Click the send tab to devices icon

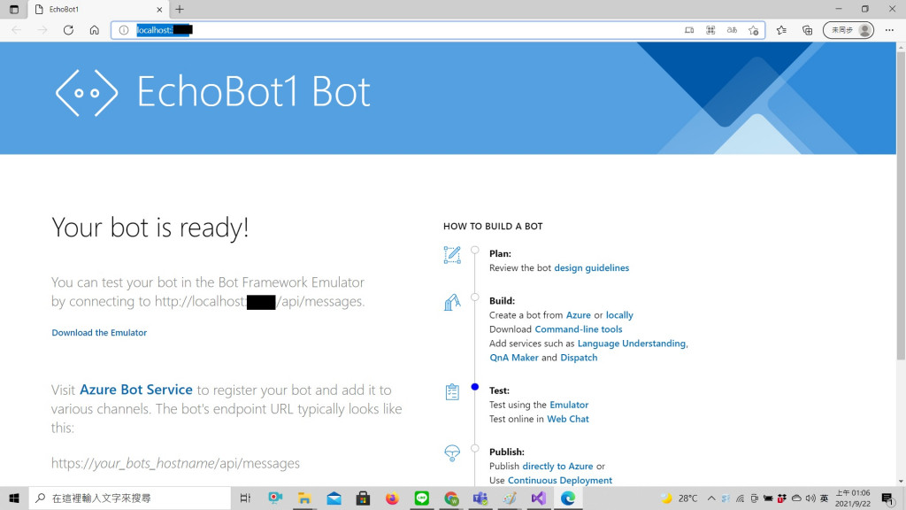tap(689, 30)
